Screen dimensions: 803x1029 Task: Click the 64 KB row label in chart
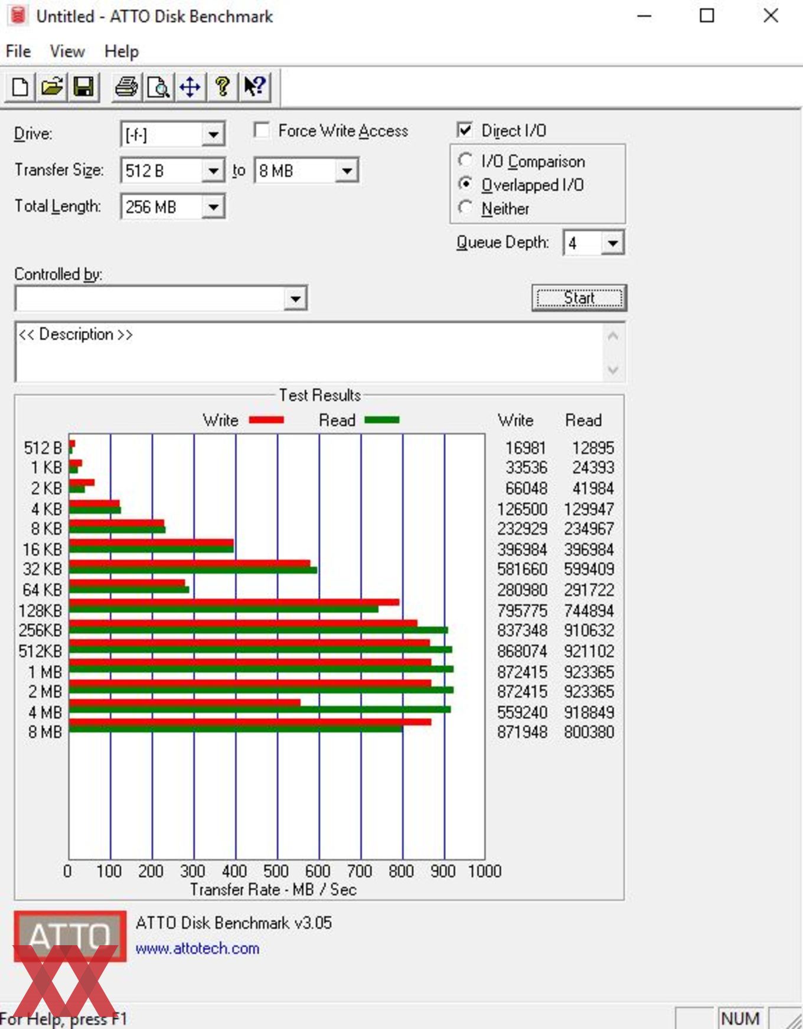point(43,590)
